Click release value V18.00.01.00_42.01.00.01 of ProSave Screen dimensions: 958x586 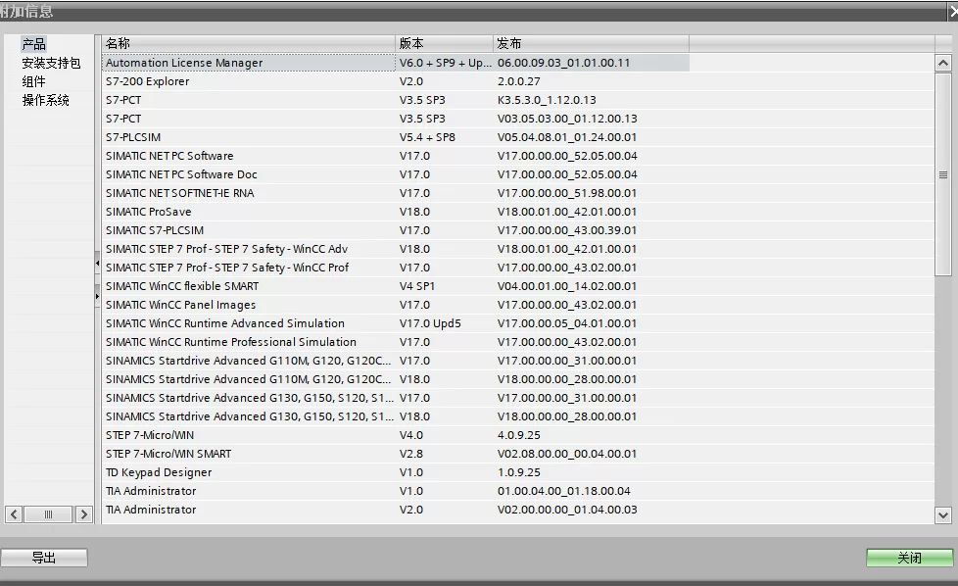click(x=567, y=212)
